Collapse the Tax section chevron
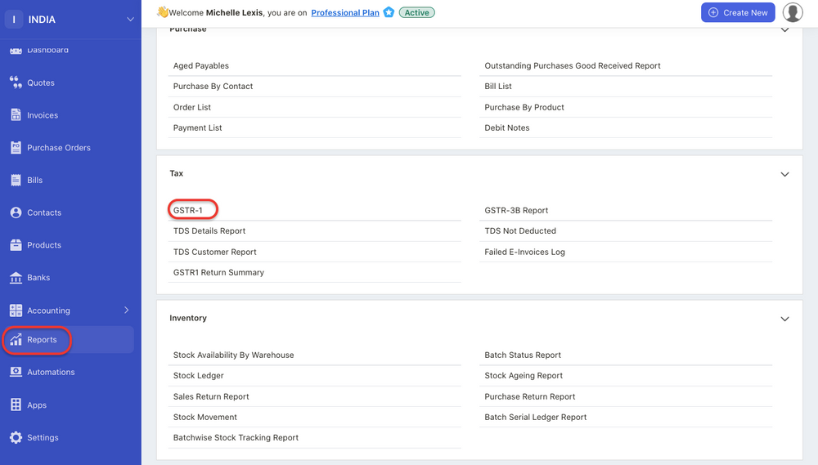Image resolution: width=818 pixels, height=465 pixels. pyautogui.click(x=784, y=174)
